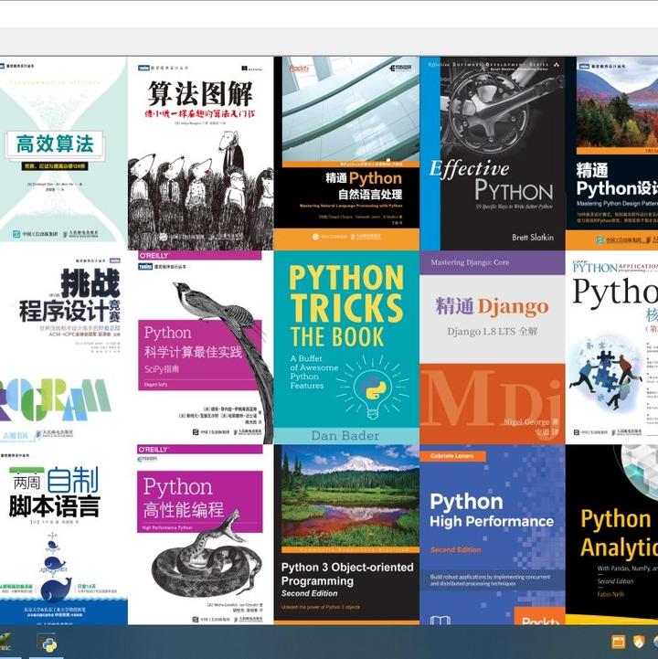658x659 pixels.
Task: Open Python Tricks The Book cover
Action: [x=346, y=347]
